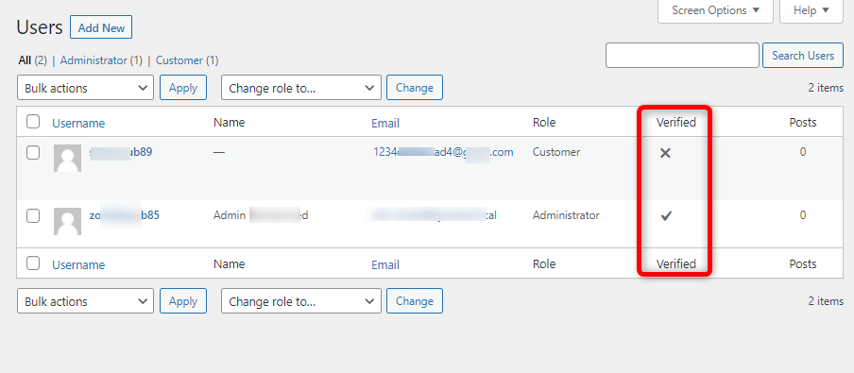Click the Administrator role cell text
The width and height of the screenshot is (854, 373).
click(x=566, y=215)
